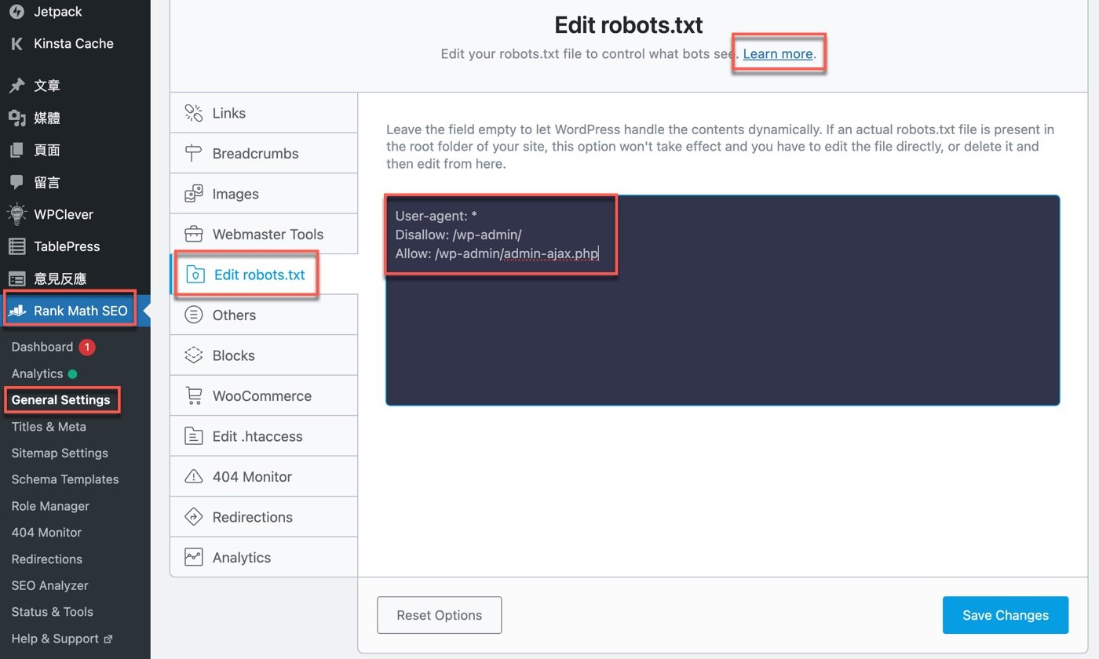This screenshot has width=1099, height=659.
Task: Click the Rank Math SEO chart icon
Action: tap(17, 311)
